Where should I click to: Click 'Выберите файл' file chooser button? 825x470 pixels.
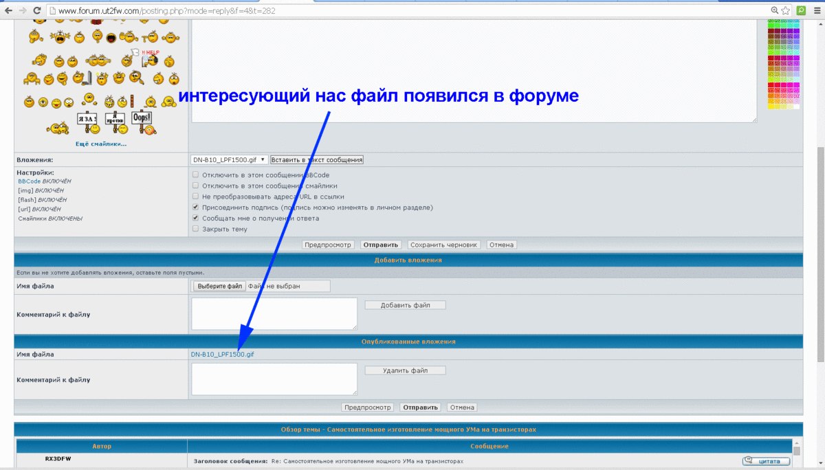[219, 286]
